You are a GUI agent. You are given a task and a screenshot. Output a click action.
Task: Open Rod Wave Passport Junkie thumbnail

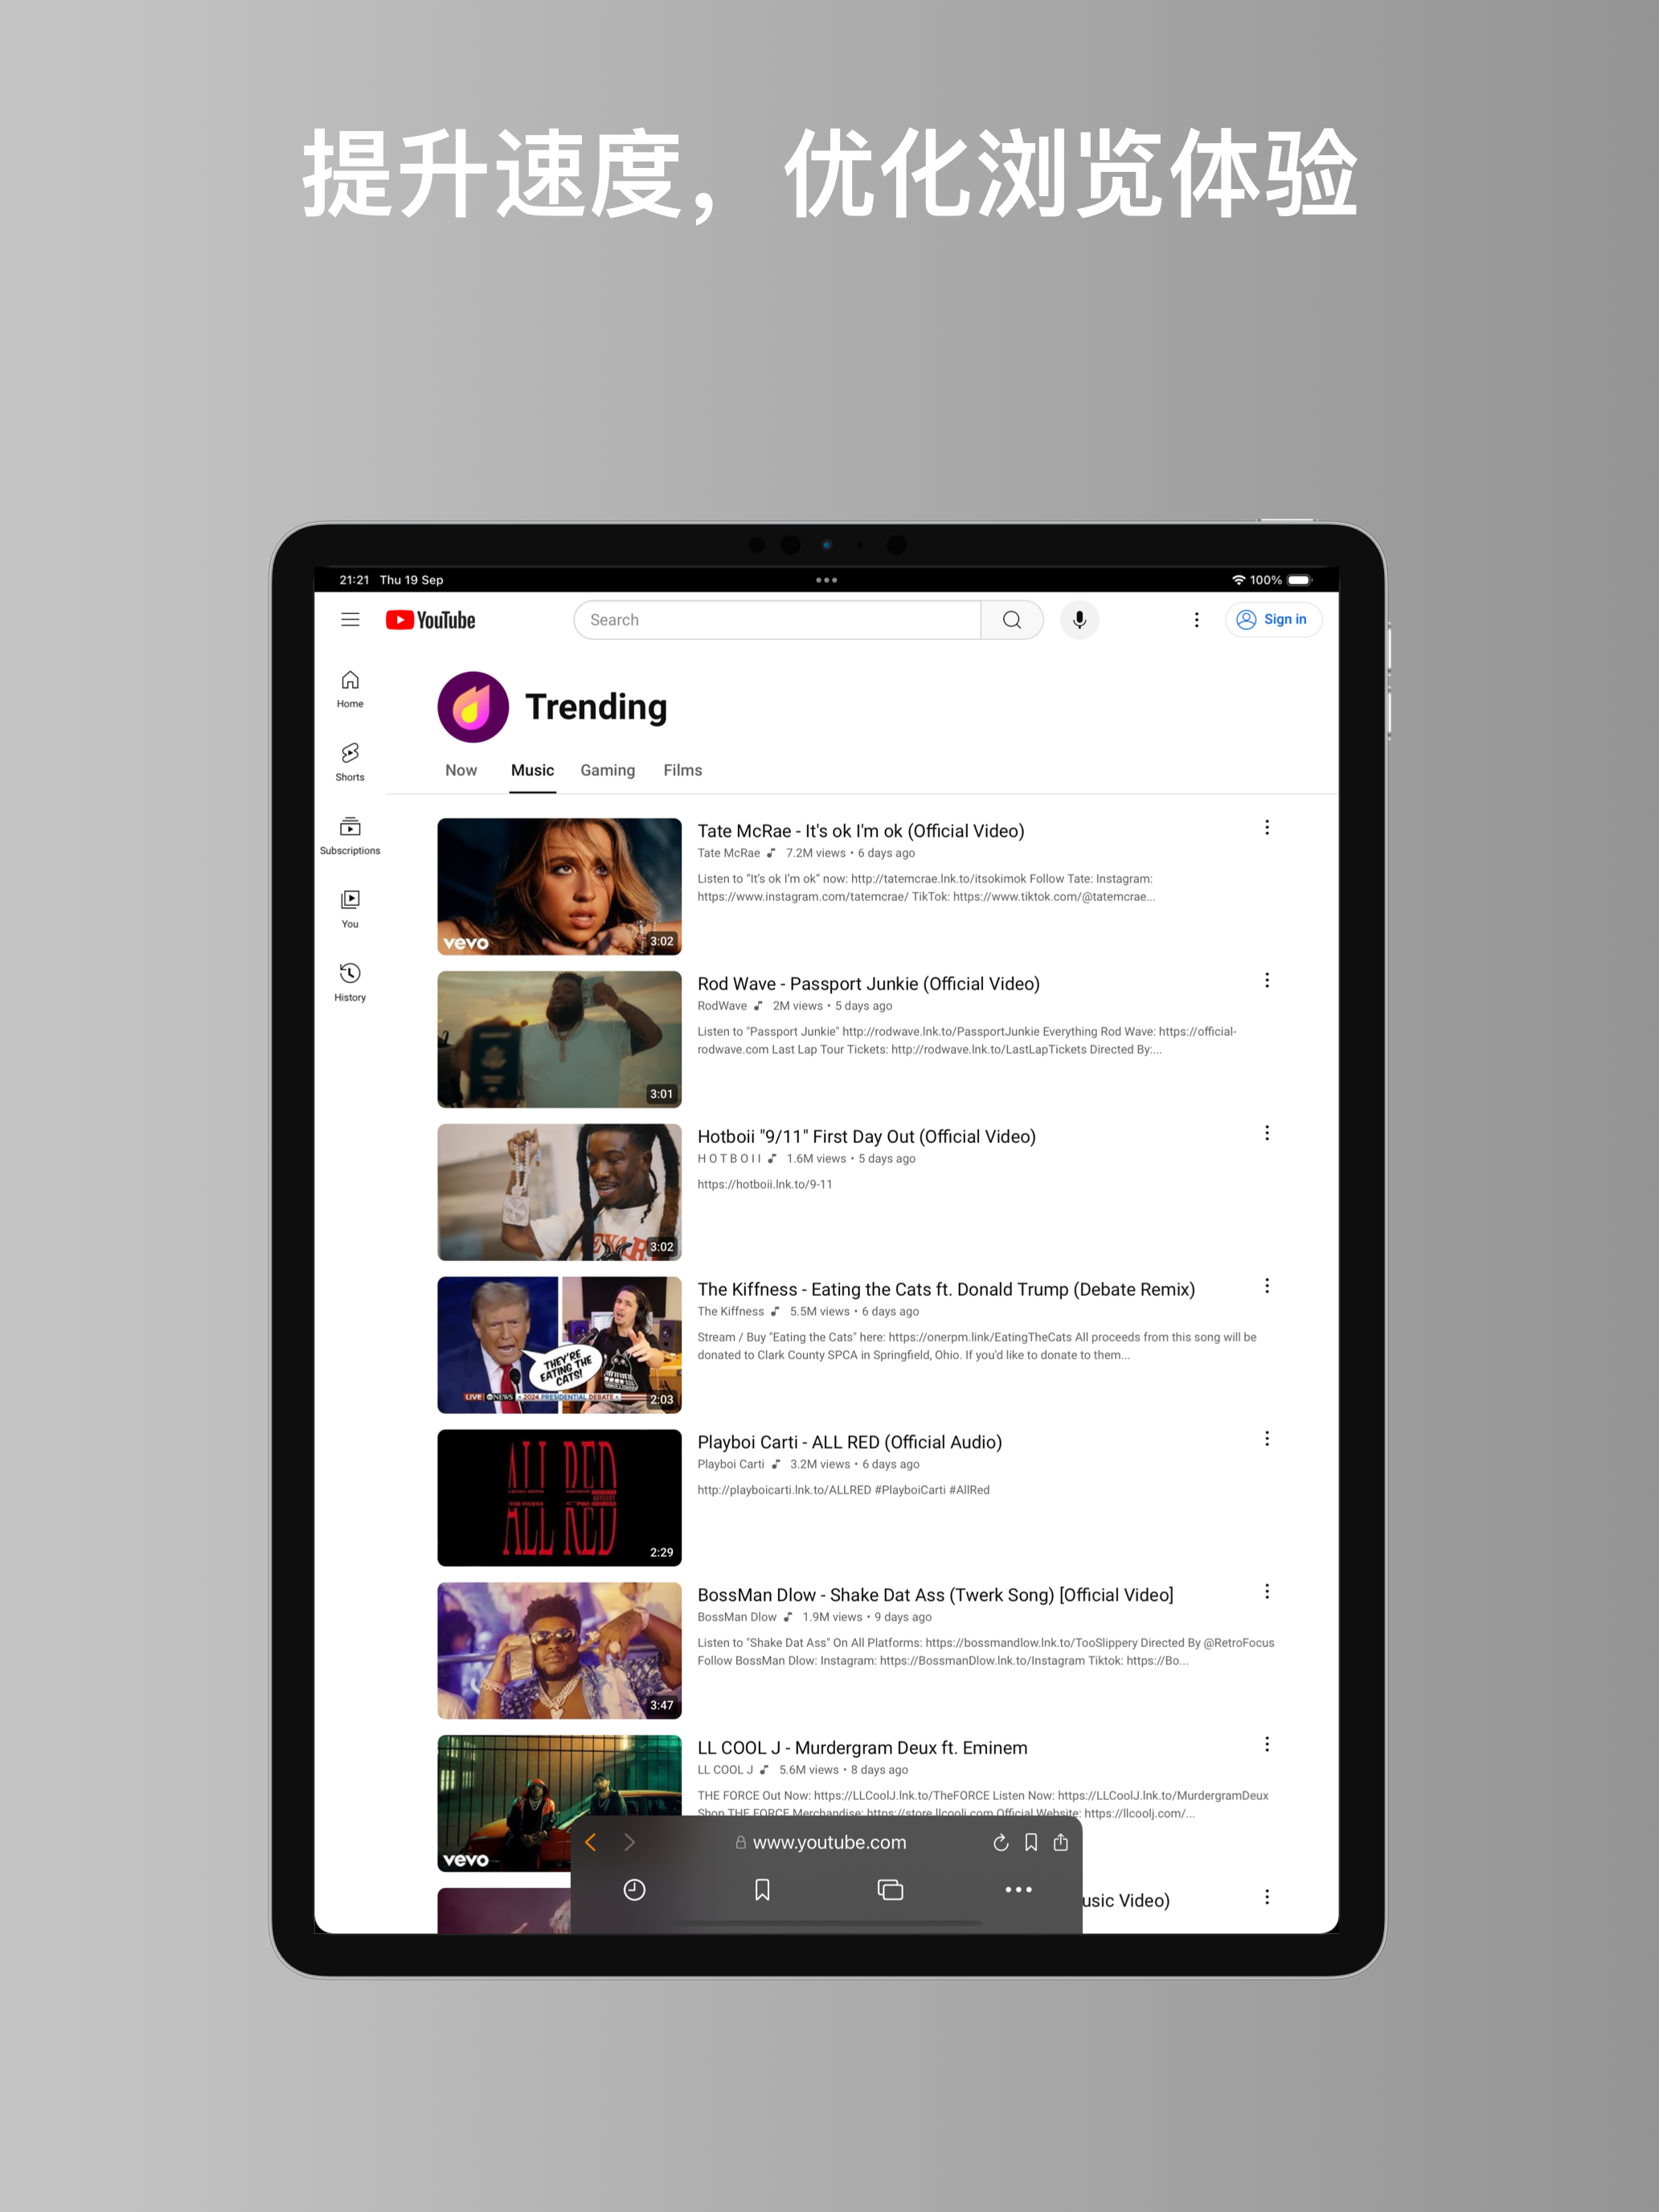(559, 1039)
